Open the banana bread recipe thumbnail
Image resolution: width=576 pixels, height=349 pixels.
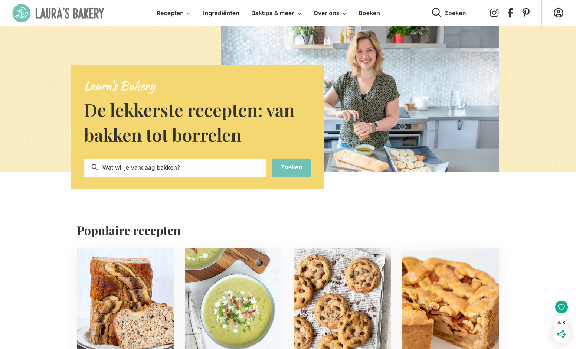pos(125,298)
